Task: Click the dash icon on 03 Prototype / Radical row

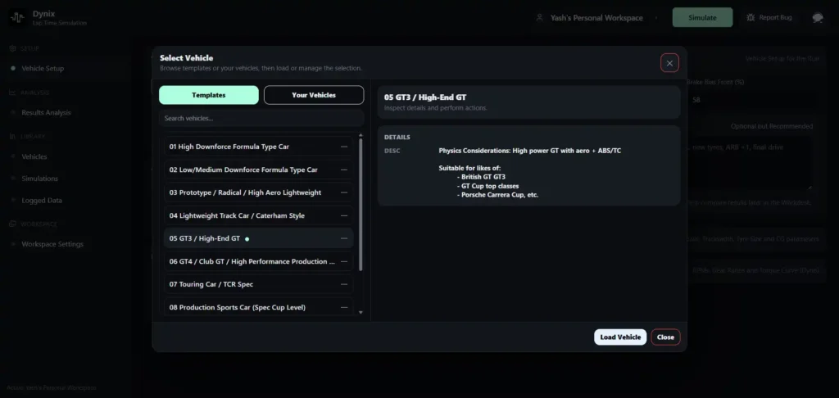Action: [344, 192]
